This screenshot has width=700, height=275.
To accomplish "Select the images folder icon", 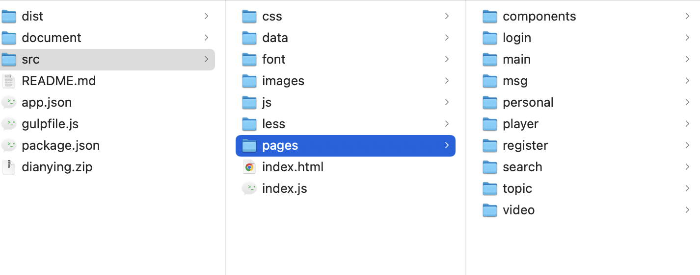I will (249, 81).
